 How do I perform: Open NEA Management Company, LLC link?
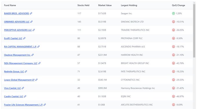[21, 63]
